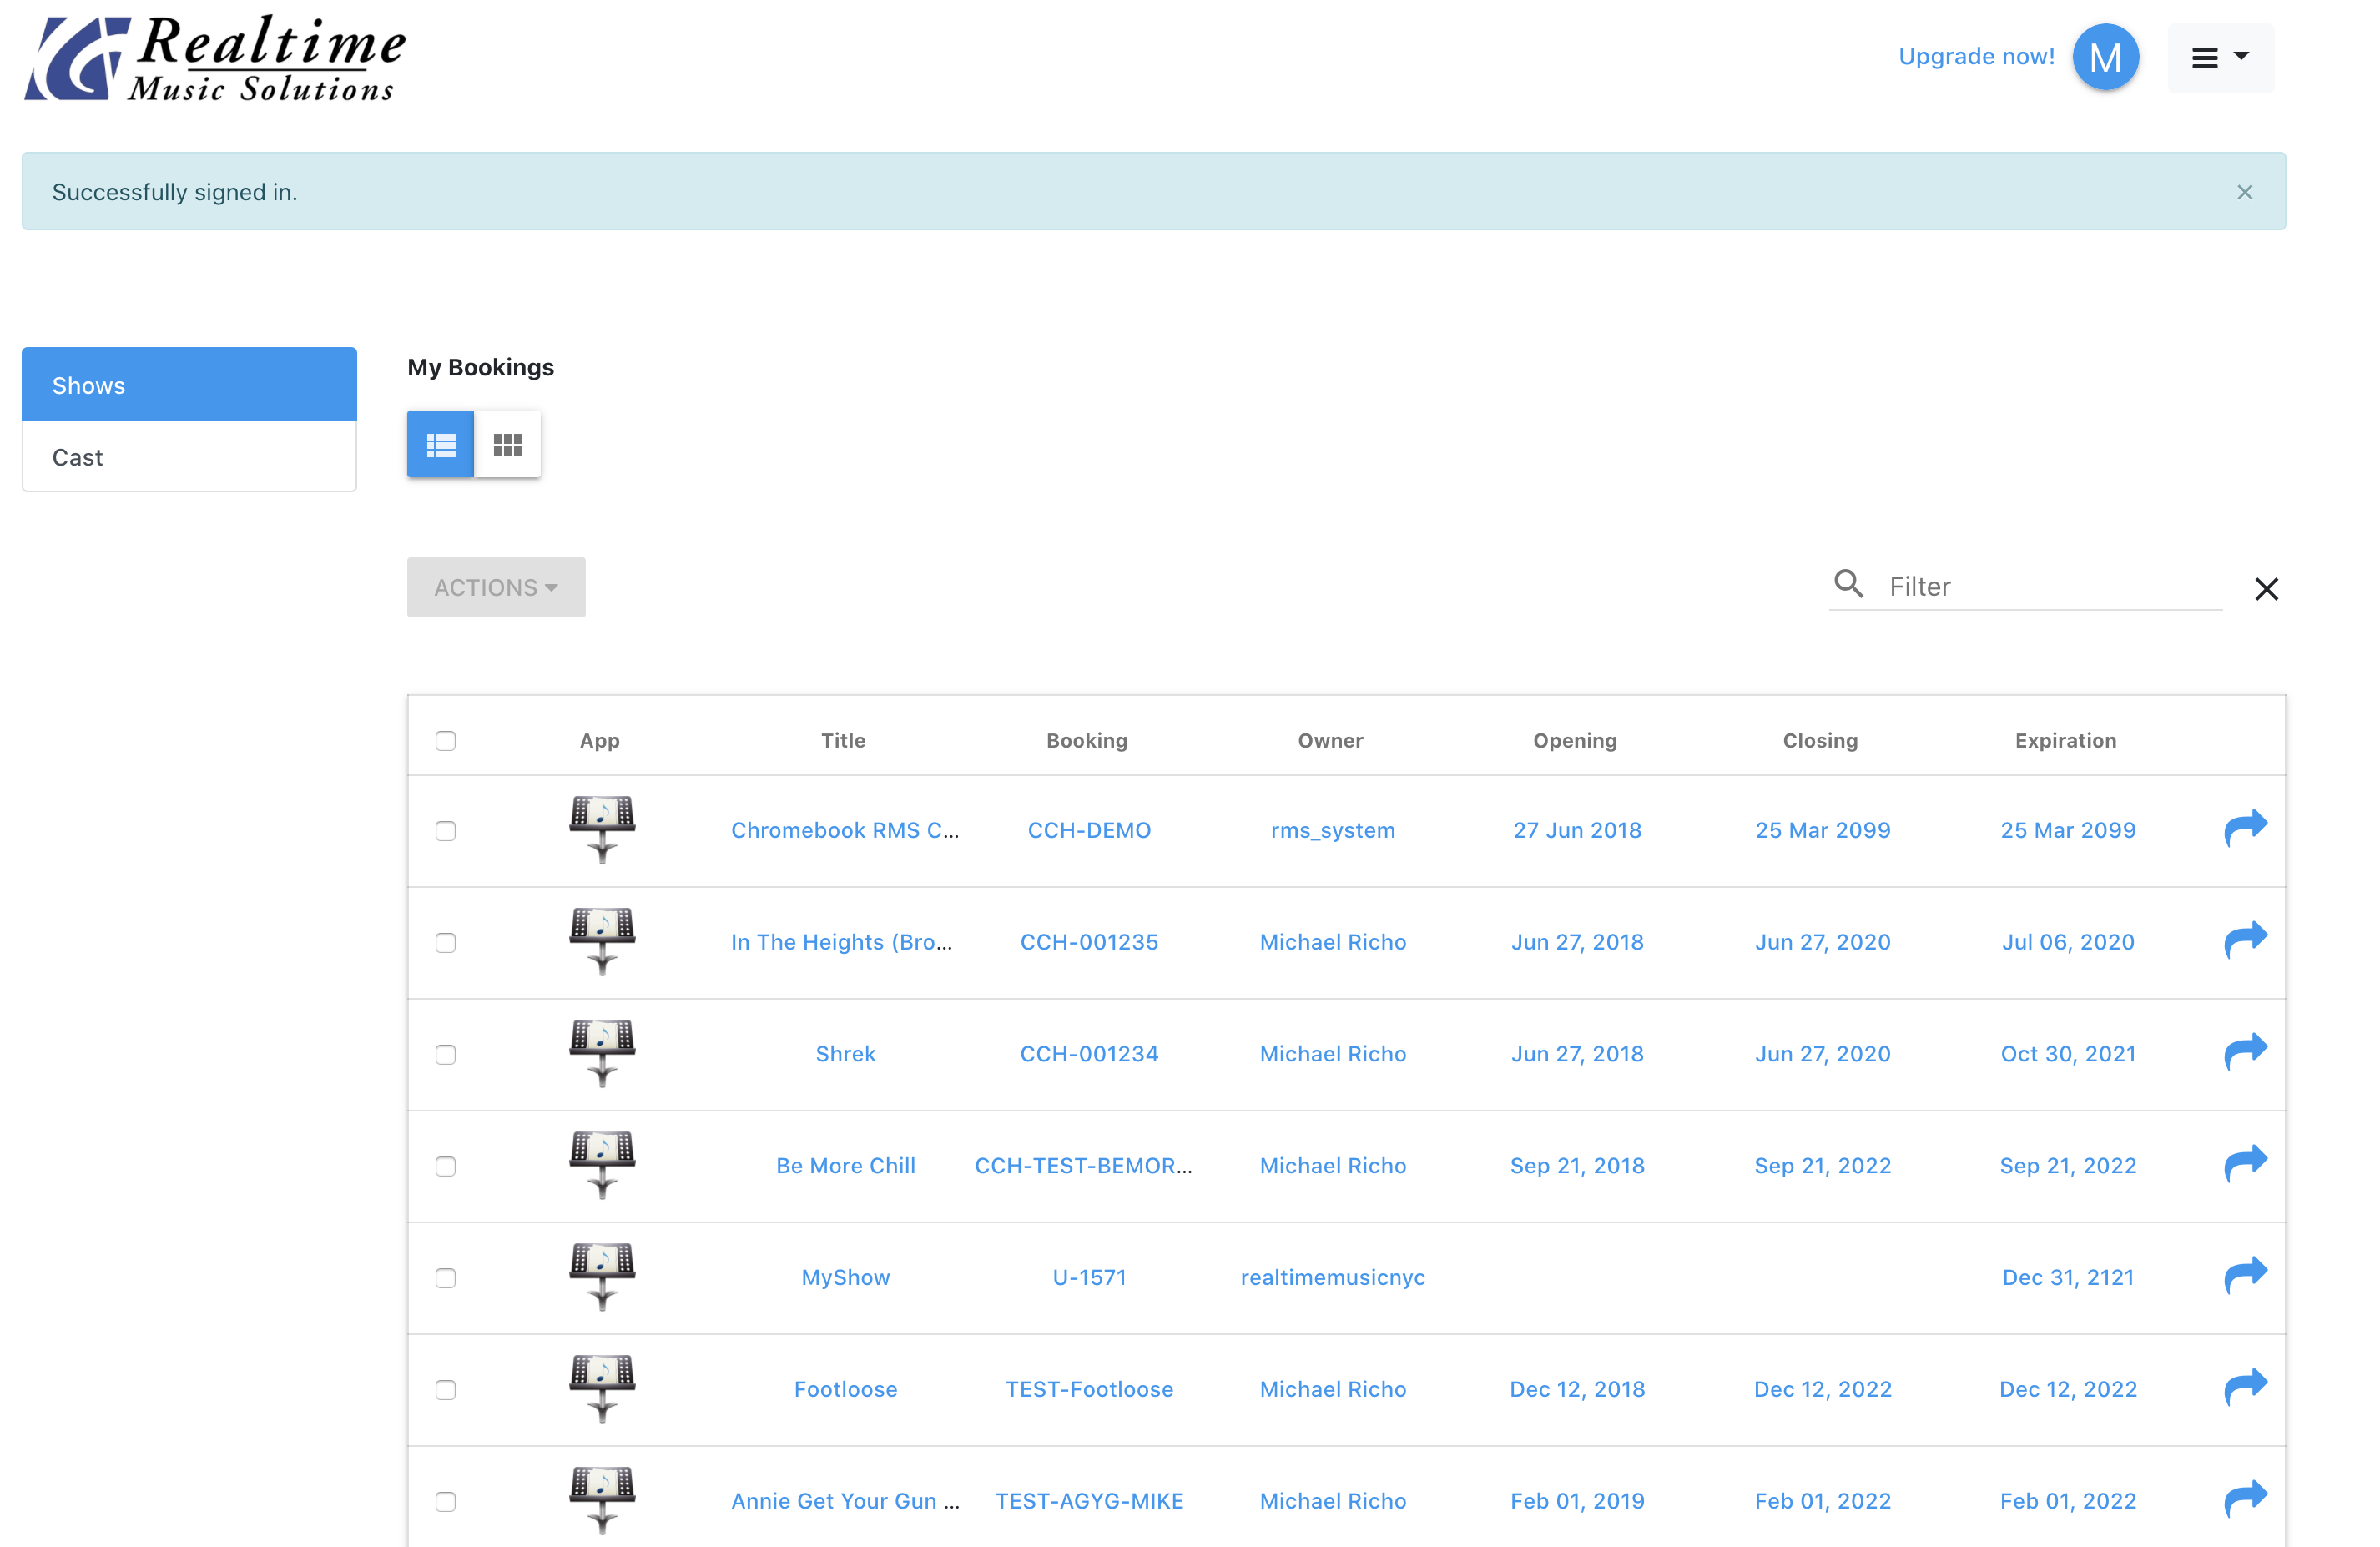Click the Booking column header
Screen dimensions: 2380x1547
(1087, 741)
